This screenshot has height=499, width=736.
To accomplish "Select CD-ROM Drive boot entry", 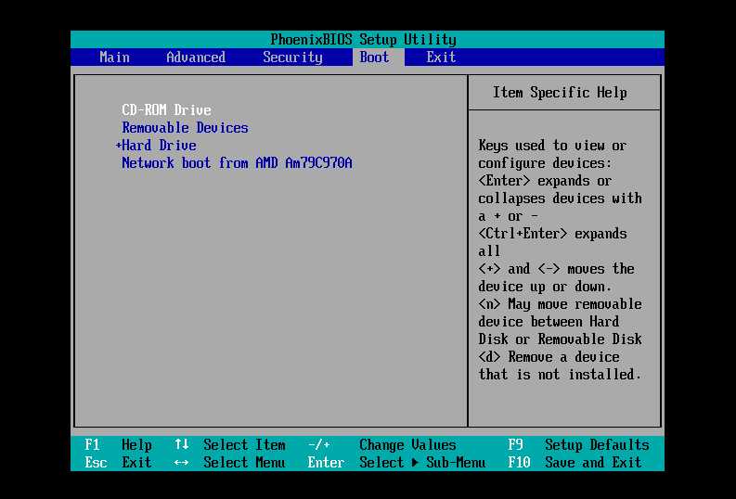I will point(166,109).
